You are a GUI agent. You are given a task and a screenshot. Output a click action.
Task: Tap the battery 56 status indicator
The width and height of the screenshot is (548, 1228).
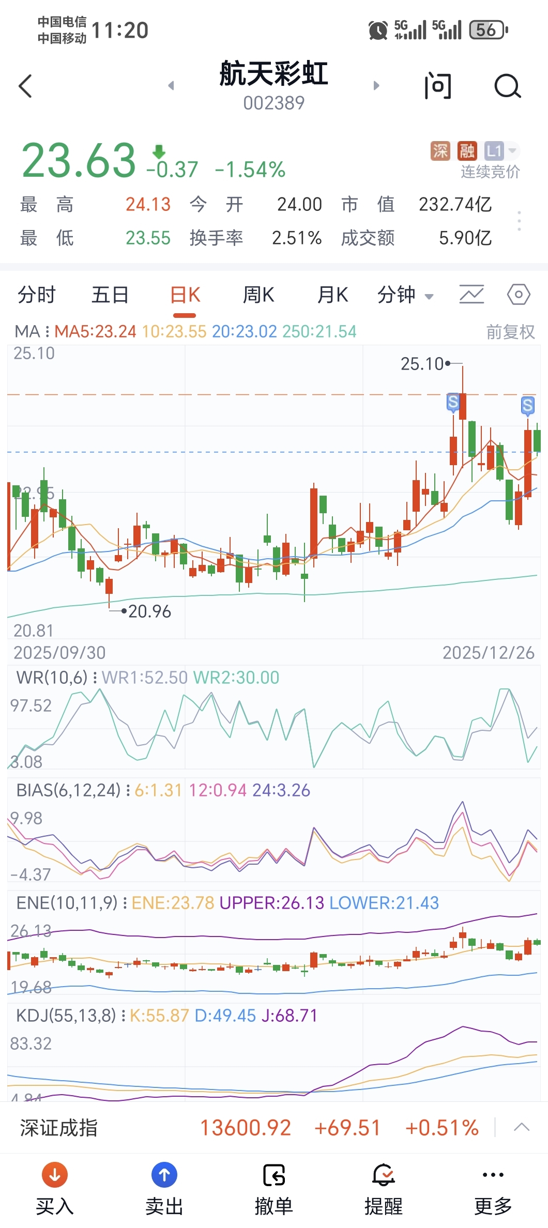pyautogui.click(x=489, y=30)
